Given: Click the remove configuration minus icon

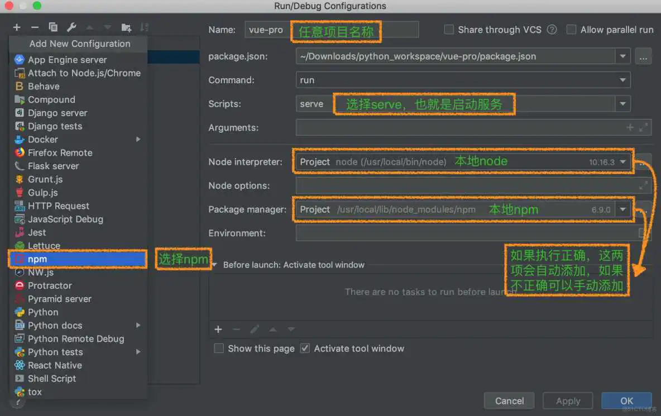Looking at the screenshot, I should (x=35, y=27).
